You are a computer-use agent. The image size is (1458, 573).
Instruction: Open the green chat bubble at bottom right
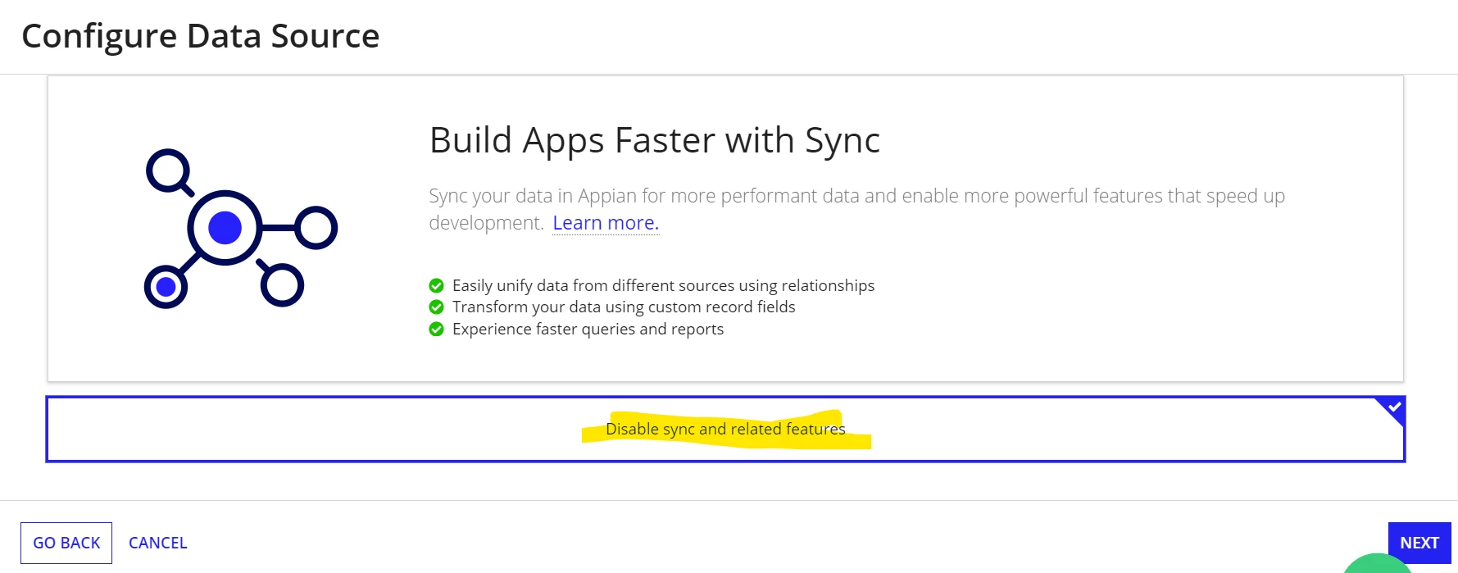pyautogui.click(x=1379, y=564)
